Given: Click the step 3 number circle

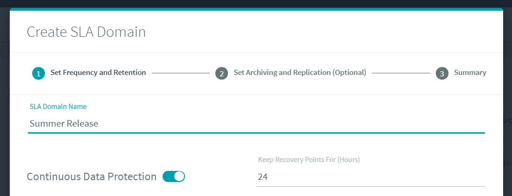Looking at the screenshot, I should pyautogui.click(x=442, y=73).
